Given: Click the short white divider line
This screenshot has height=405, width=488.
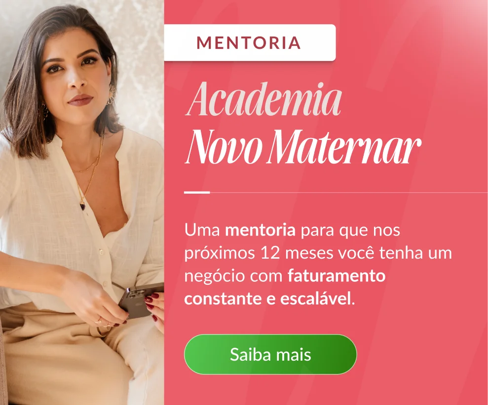Looking at the screenshot, I should [197, 192].
